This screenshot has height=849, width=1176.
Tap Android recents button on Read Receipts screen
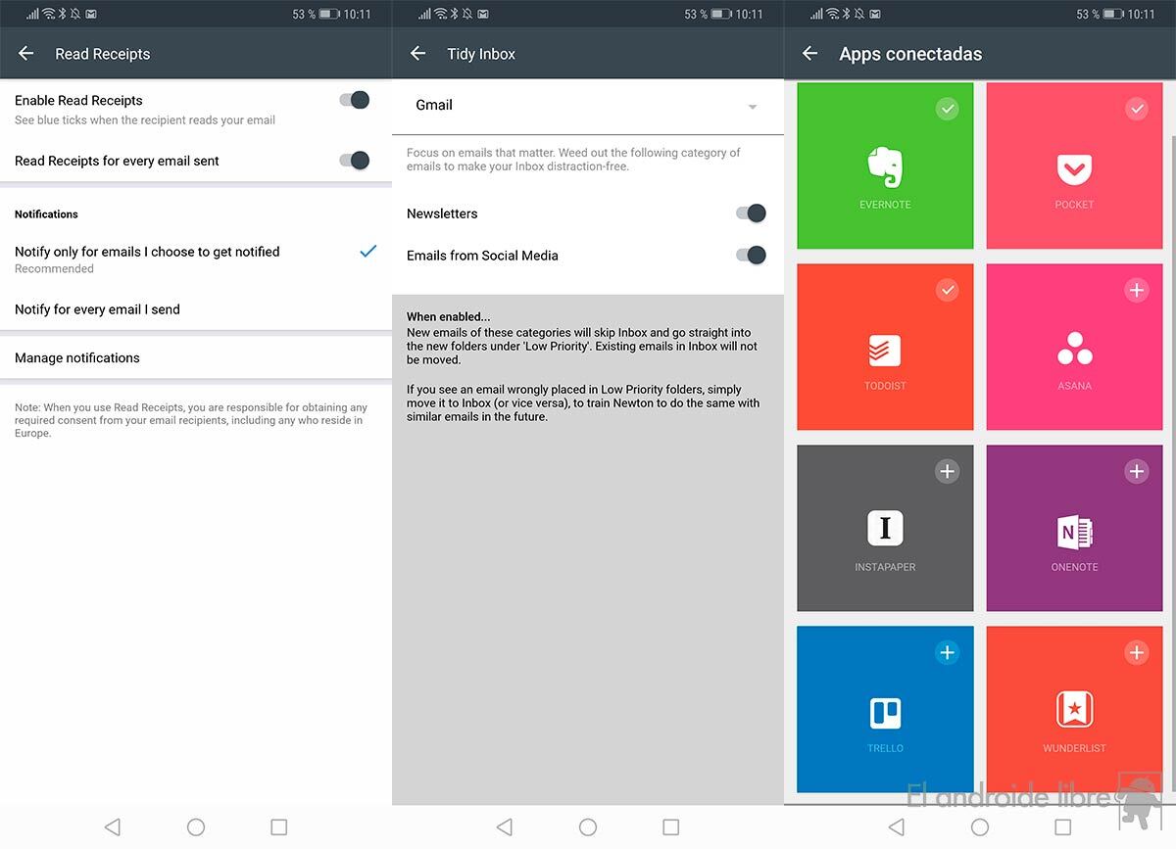(x=278, y=827)
